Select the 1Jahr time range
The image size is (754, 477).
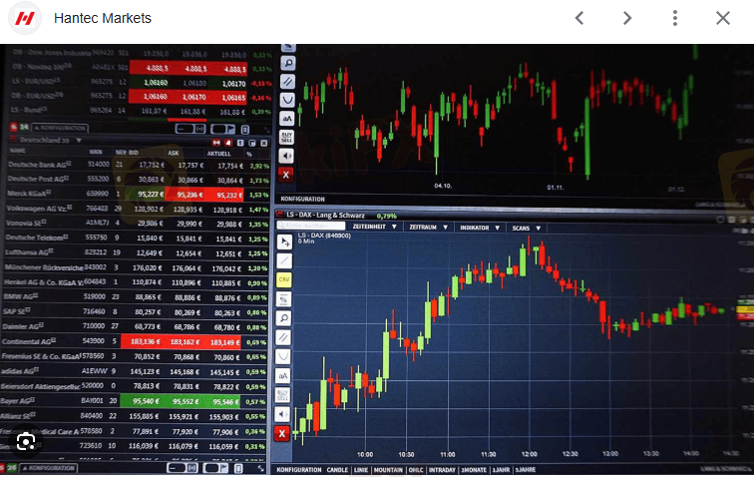[501, 470]
